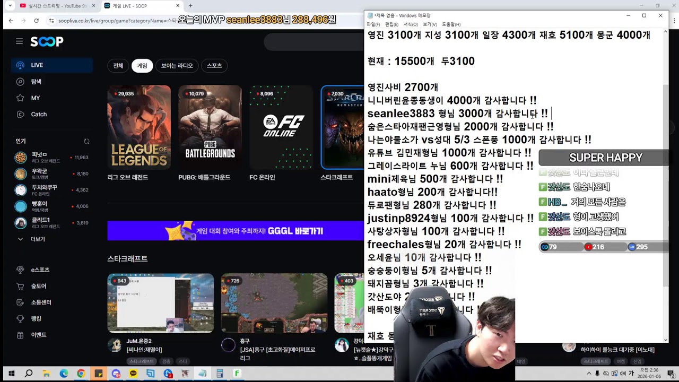Open Windows taskbar search
The height and width of the screenshot is (382, 679).
point(29,374)
